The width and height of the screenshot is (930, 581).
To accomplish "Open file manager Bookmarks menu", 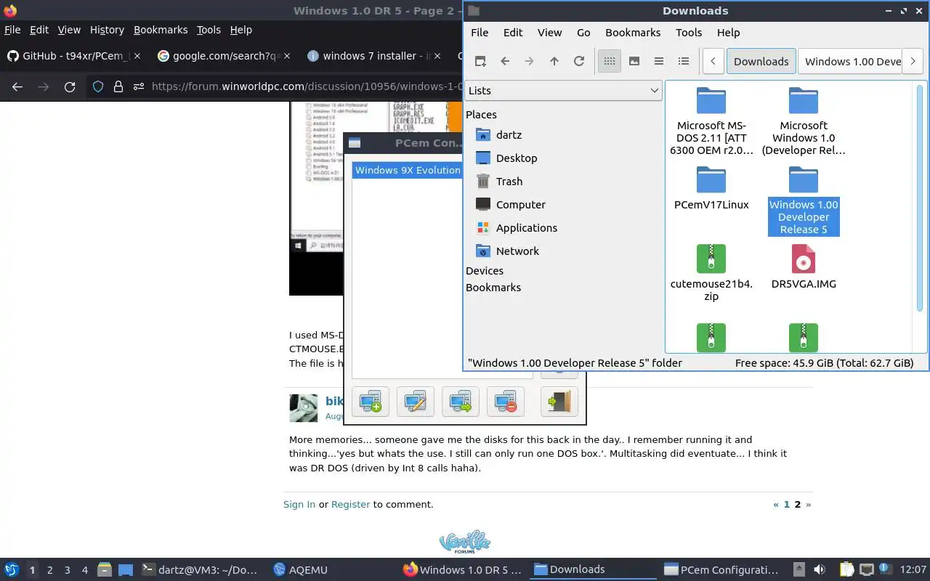I will click(633, 32).
